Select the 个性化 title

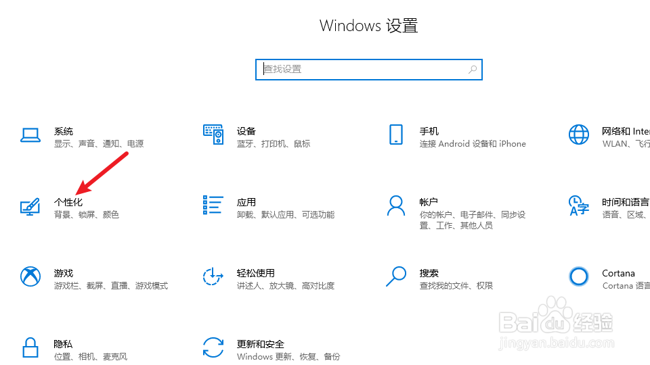pyautogui.click(x=68, y=202)
